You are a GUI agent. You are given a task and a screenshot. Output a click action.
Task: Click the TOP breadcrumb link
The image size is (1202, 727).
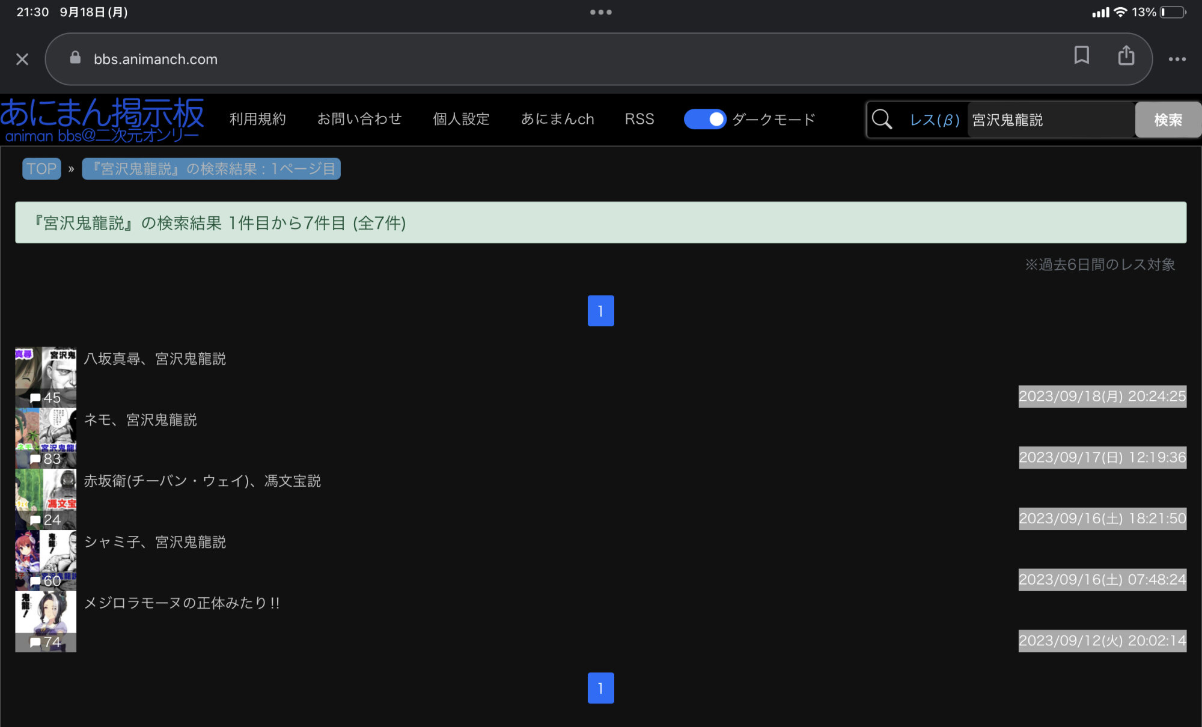point(41,169)
